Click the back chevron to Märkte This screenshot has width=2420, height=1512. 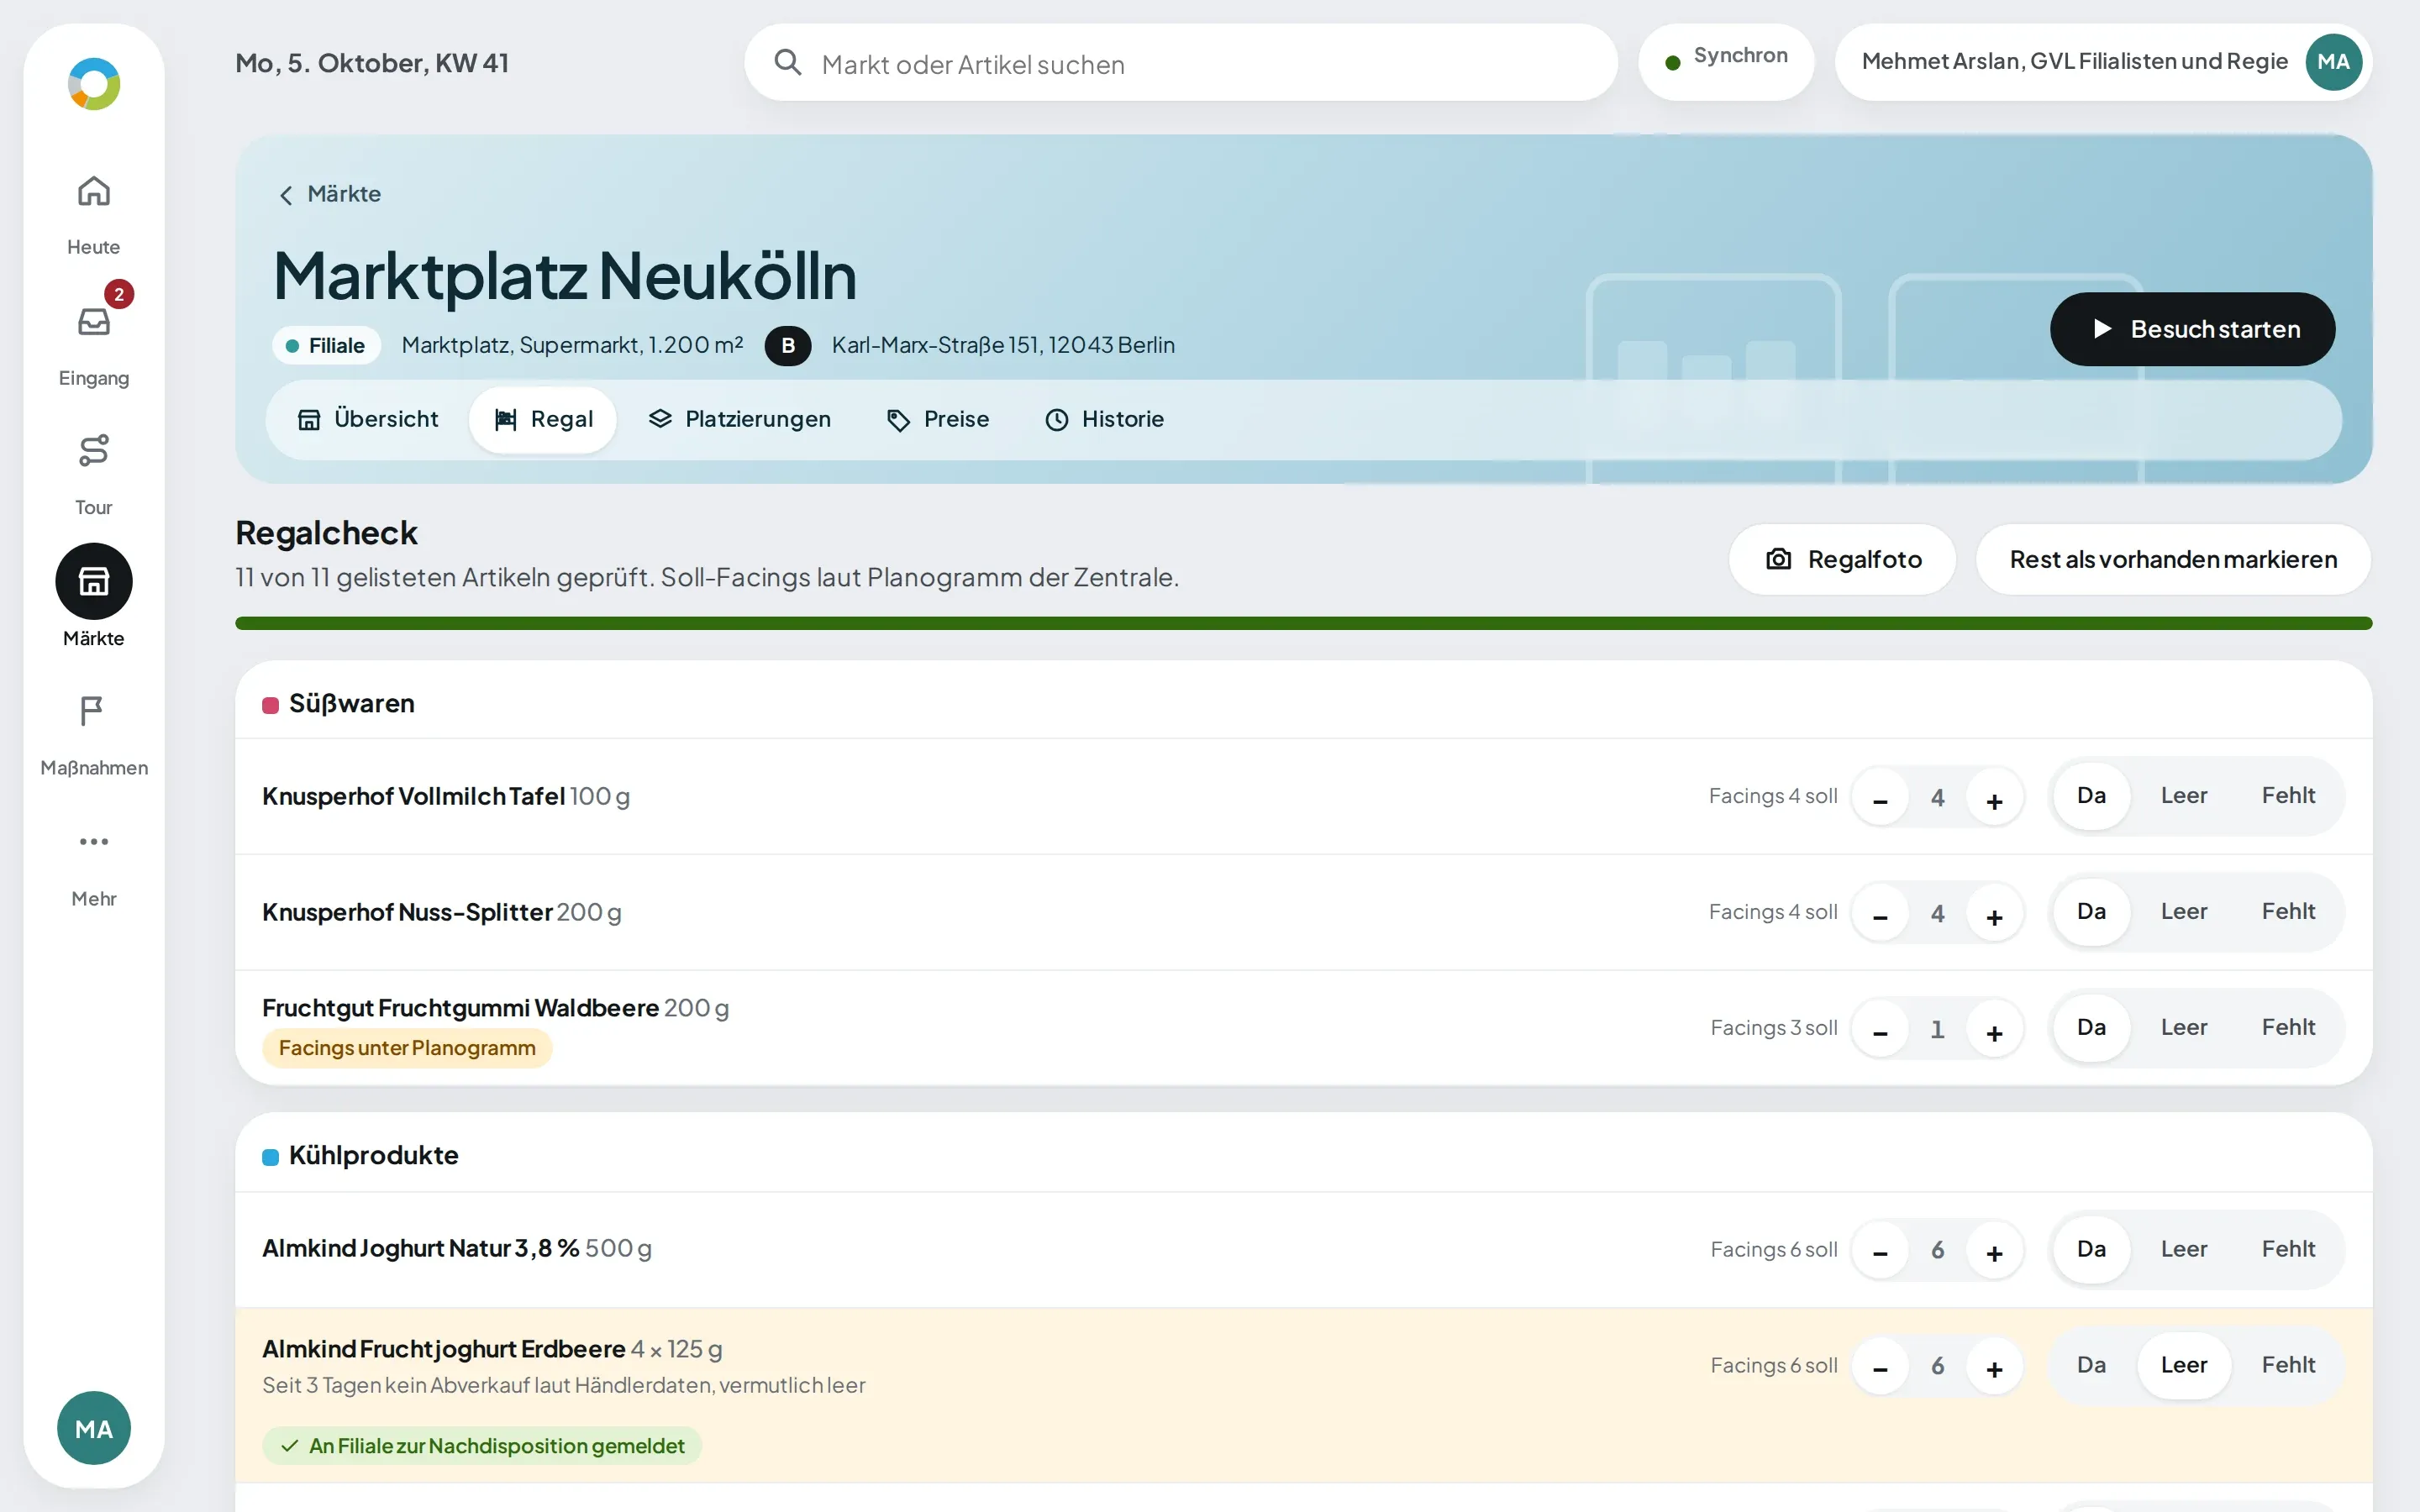(286, 195)
